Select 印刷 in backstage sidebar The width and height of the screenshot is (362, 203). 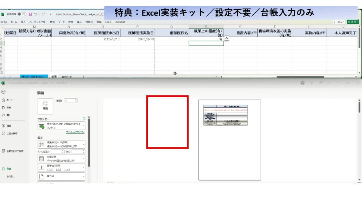point(7,169)
